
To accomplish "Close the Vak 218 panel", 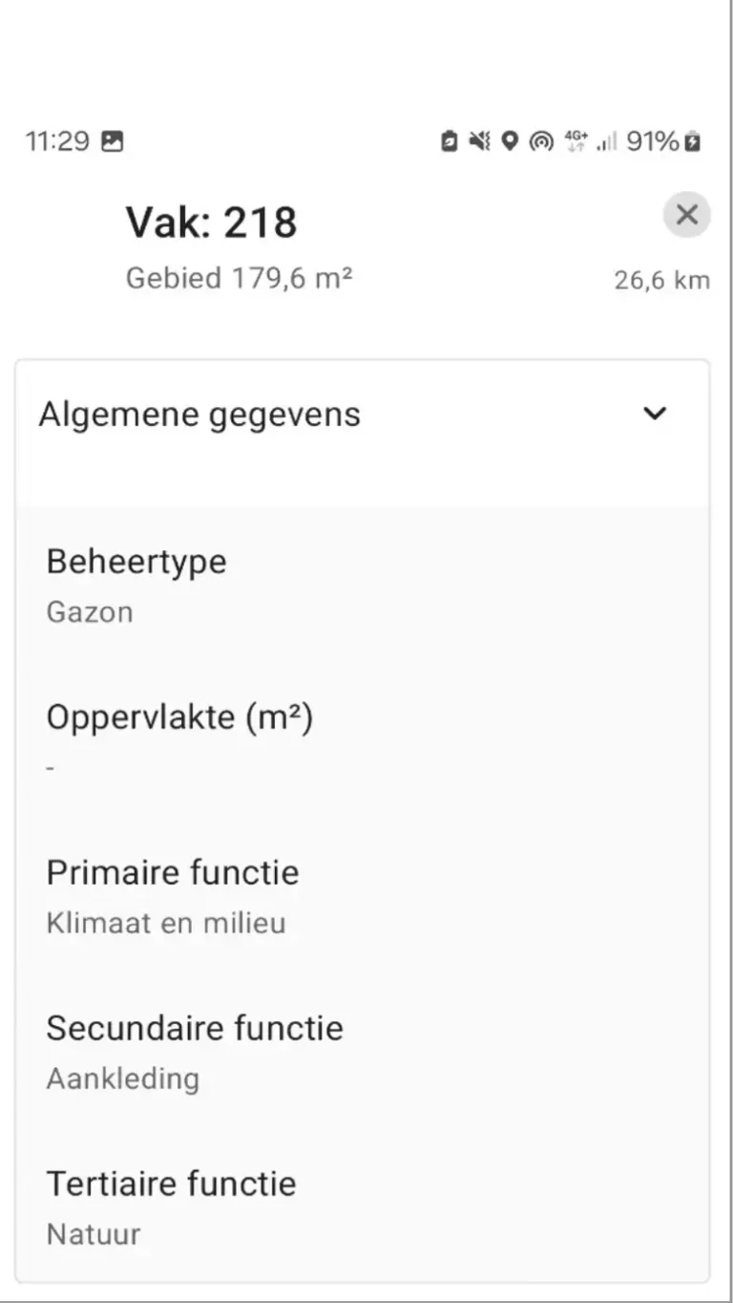I will (686, 215).
